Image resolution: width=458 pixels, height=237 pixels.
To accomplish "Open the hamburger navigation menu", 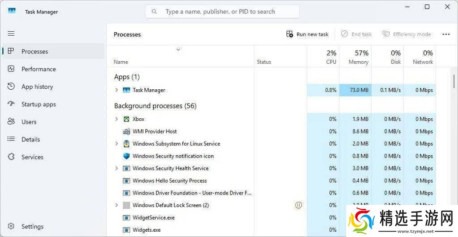I will 11,33.
